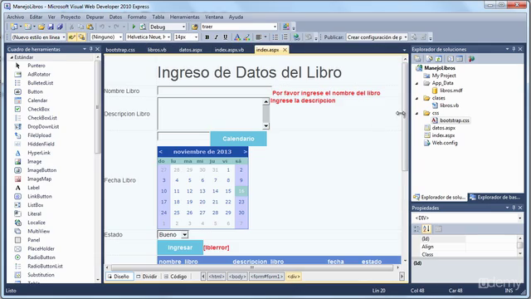Start debugging with the green play icon
531x299 pixels.
pyautogui.click(x=134, y=27)
